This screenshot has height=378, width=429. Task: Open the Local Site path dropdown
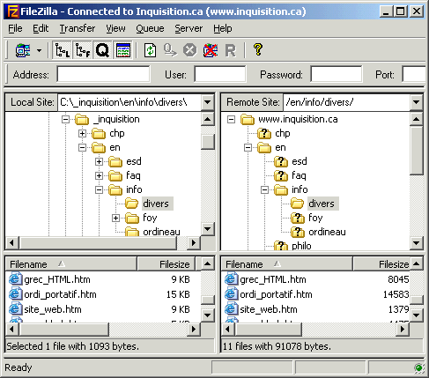tap(207, 102)
